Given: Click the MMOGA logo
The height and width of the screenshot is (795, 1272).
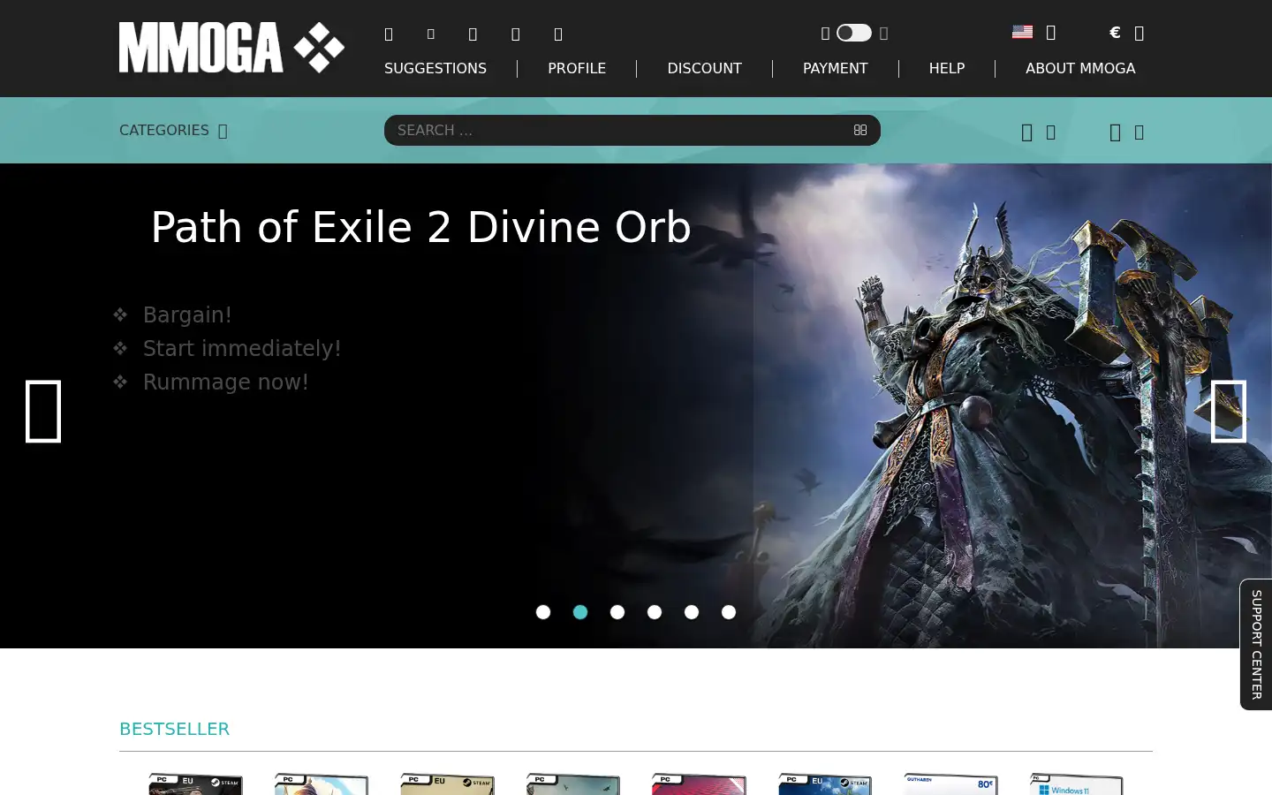Looking at the screenshot, I should [231, 48].
